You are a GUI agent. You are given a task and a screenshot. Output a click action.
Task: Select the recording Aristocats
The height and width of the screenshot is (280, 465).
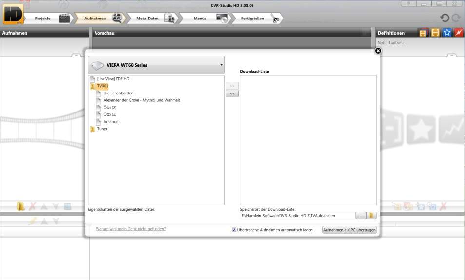[x=112, y=121]
